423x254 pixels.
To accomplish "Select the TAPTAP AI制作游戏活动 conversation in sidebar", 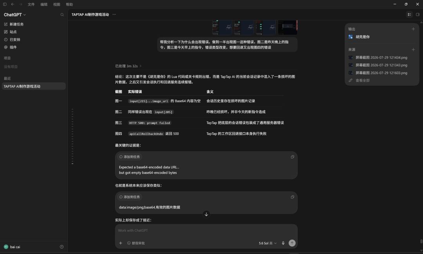I will coord(33,86).
